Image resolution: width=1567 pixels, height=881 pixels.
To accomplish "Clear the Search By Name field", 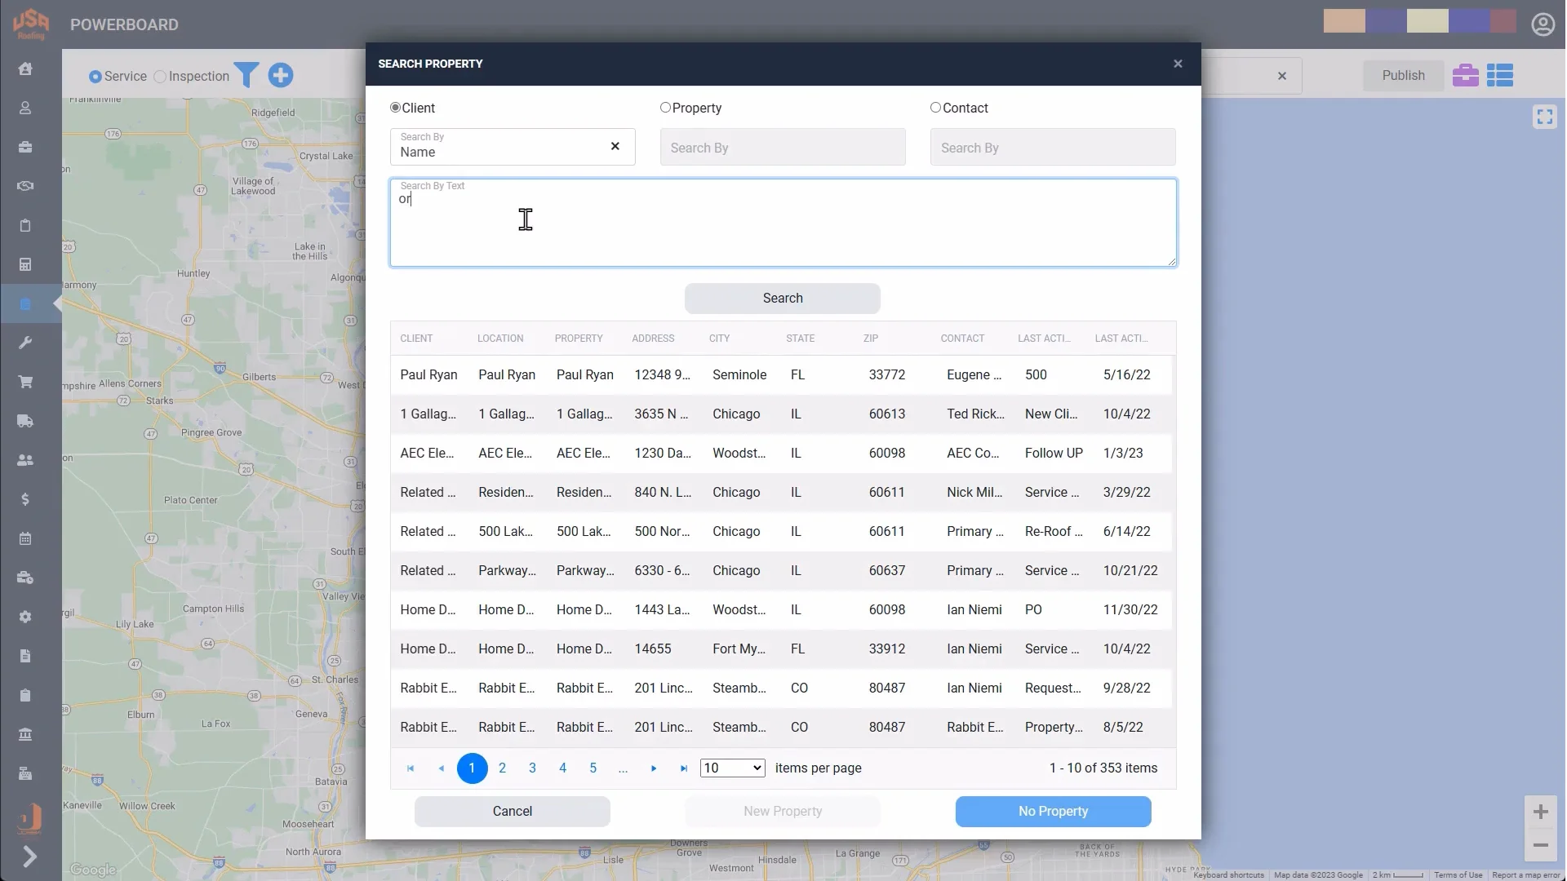I will pyautogui.click(x=615, y=147).
